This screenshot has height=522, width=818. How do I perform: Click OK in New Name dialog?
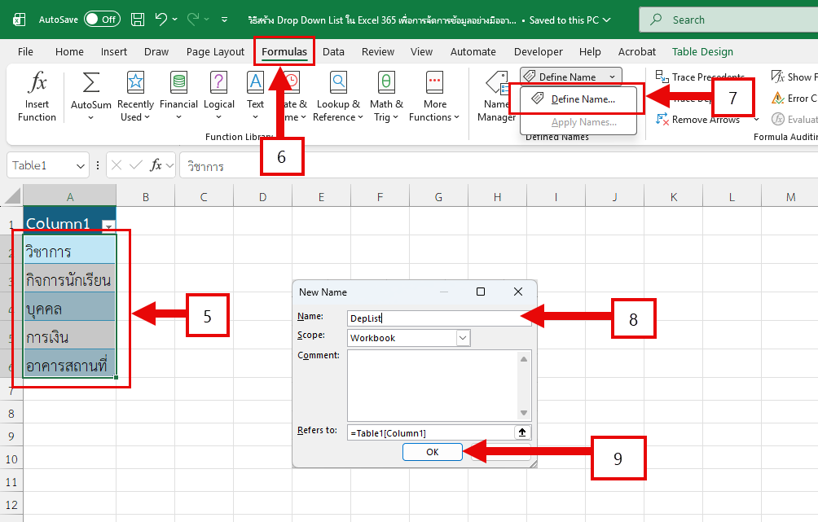coord(433,452)
